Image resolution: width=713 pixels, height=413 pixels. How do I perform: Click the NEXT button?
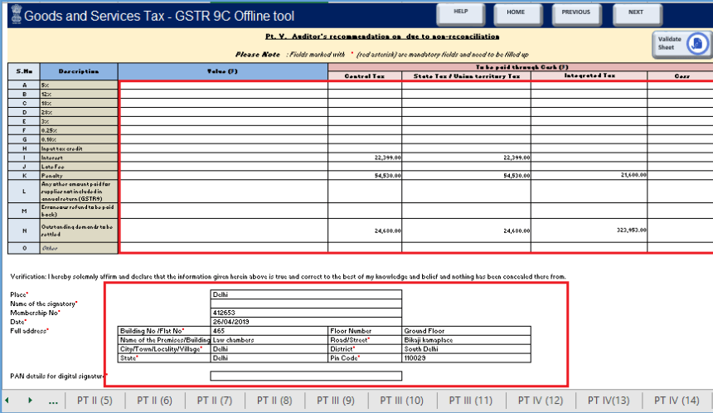(x=636, y=13)
